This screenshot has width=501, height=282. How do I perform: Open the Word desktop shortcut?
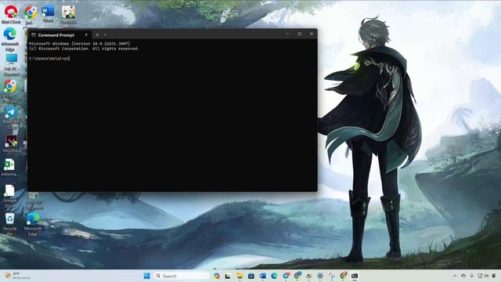point(48,14)
